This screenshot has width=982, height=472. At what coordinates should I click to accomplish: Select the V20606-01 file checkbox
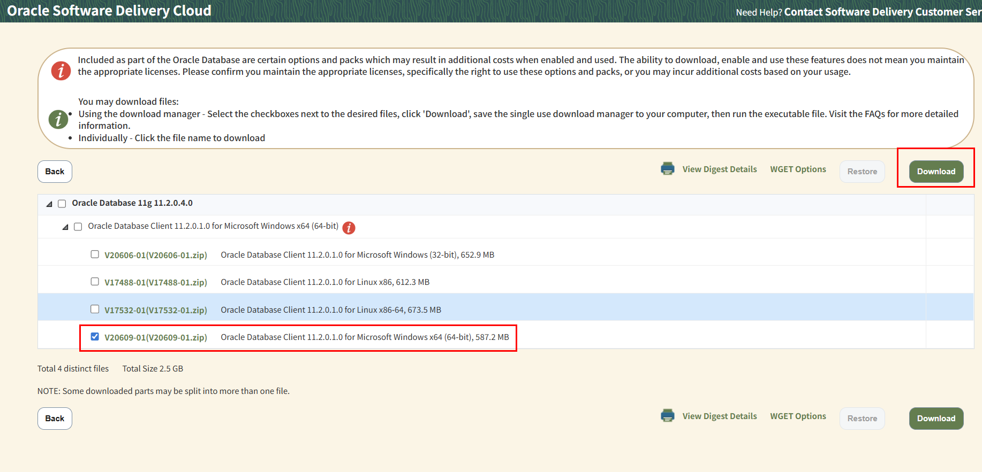(95, 254)
